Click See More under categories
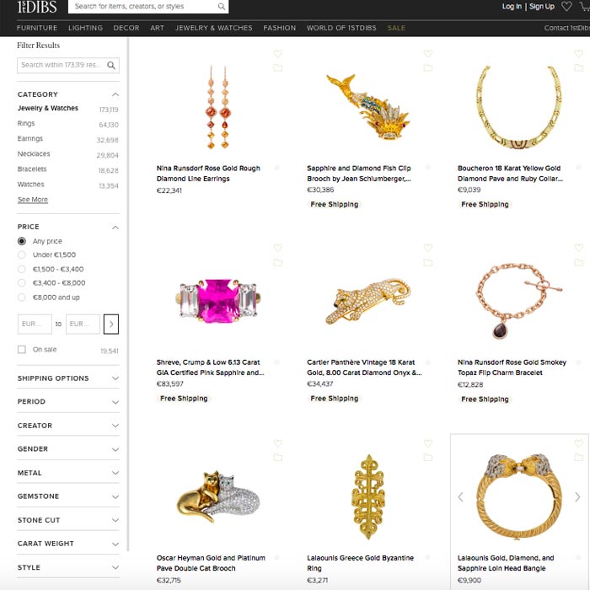 pos(33,200)
